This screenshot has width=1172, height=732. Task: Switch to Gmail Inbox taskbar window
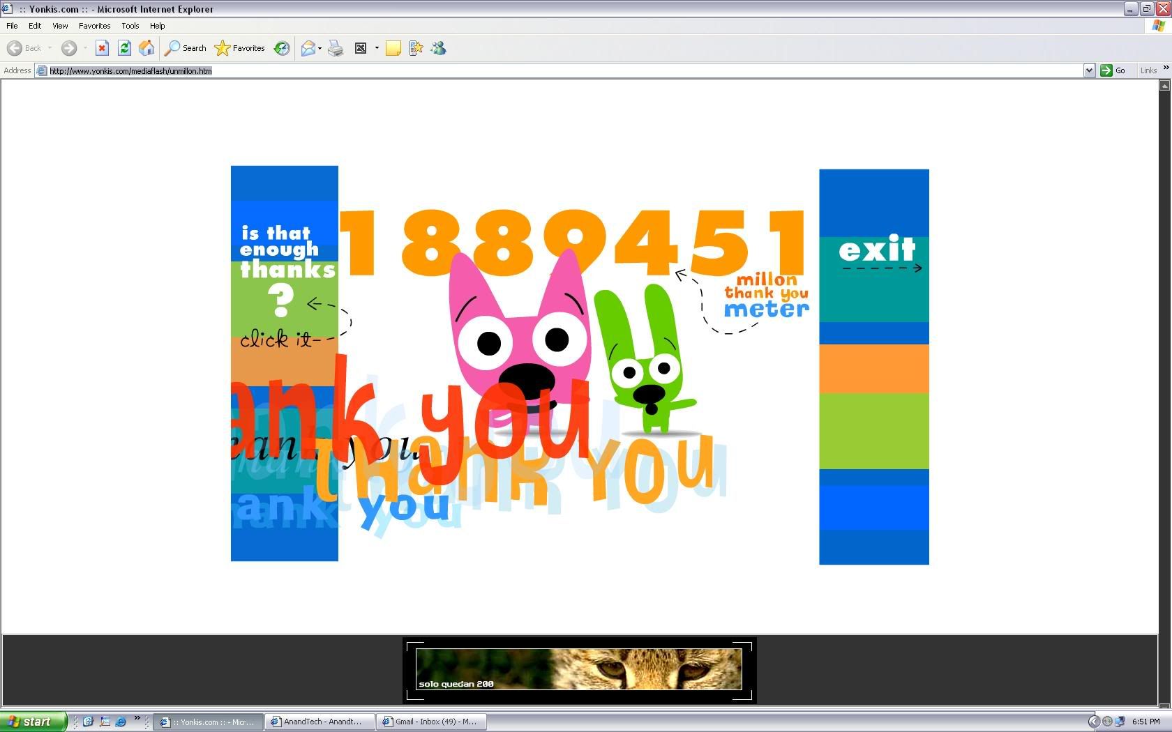click(x=431, y=722)
